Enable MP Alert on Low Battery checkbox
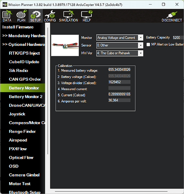Image resolution: width=184 pixels, height=194 pixels. coord(148,44)
